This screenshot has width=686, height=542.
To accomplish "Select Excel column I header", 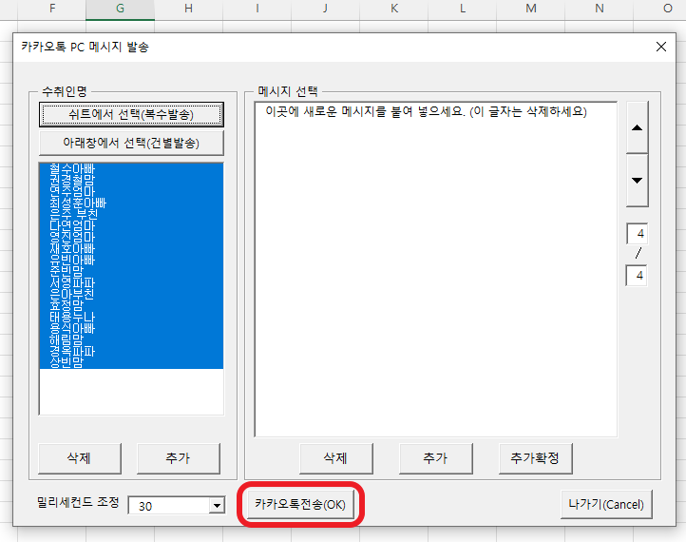I will point(257,9).
